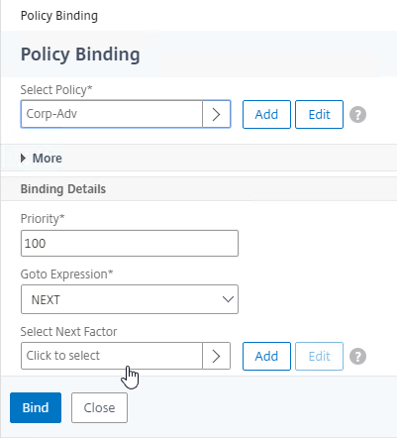The height and width of the screenshot is (438, 397).
Task: Click the Edit button for Next Factor
Action: coord(319,356)
